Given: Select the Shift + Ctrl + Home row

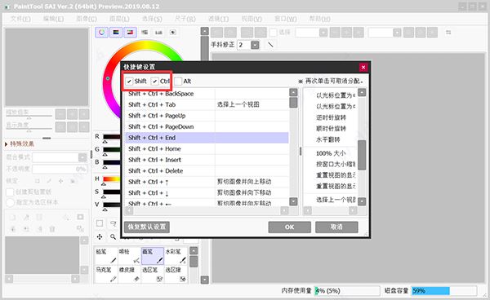Looking at the screenshot, I should [x=207, y=148].
